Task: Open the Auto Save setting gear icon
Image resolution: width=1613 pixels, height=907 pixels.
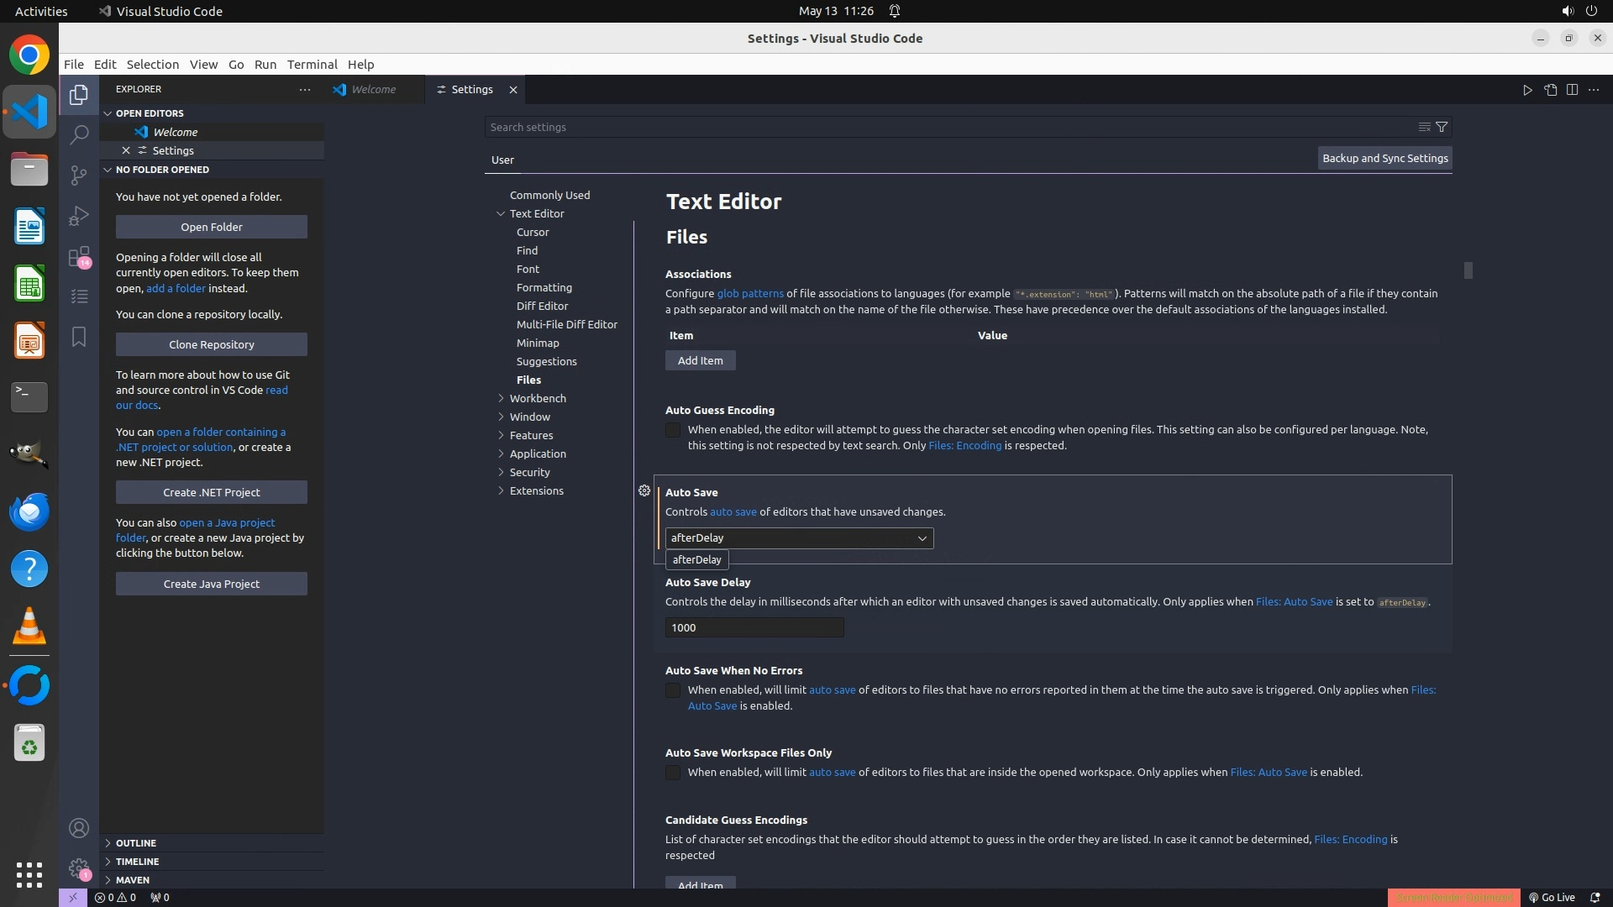Action: pos(644,491)
